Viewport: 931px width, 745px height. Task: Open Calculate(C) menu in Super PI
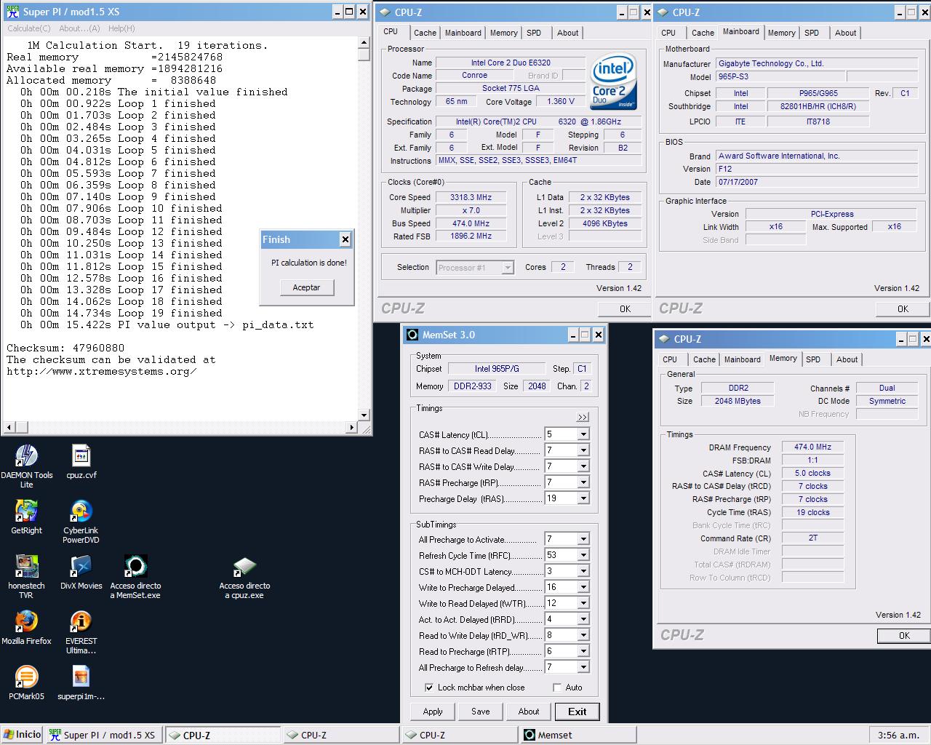[x=29, y=28]
